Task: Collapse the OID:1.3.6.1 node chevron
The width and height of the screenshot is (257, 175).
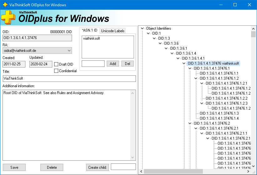Action: [x=166, y=48]
